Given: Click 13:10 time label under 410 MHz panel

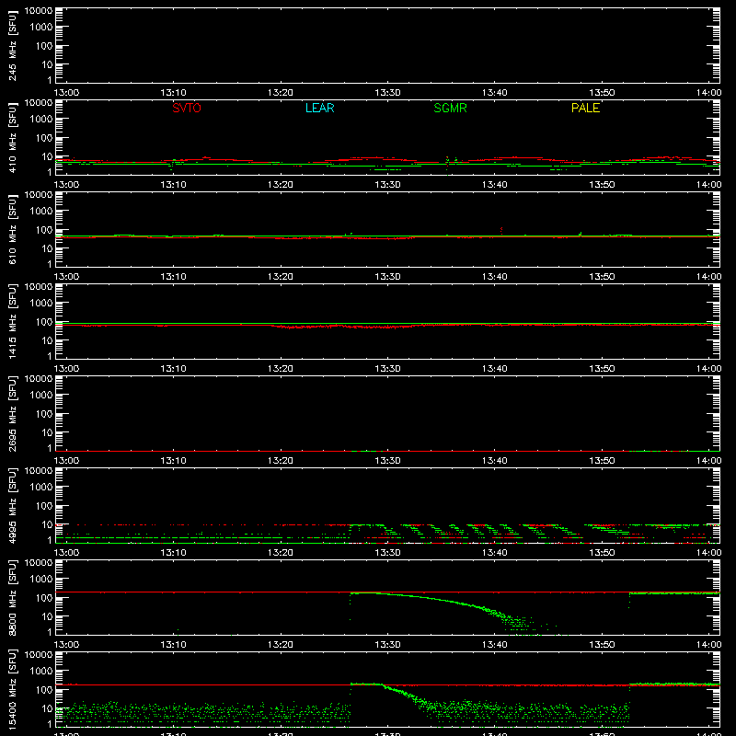Looking at the screenshot, I should [x=173, y=185].
